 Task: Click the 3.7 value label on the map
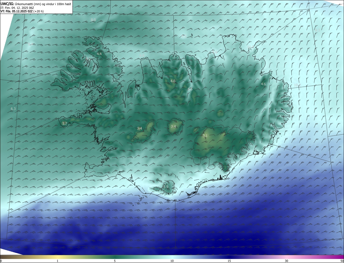pos(64,123)
